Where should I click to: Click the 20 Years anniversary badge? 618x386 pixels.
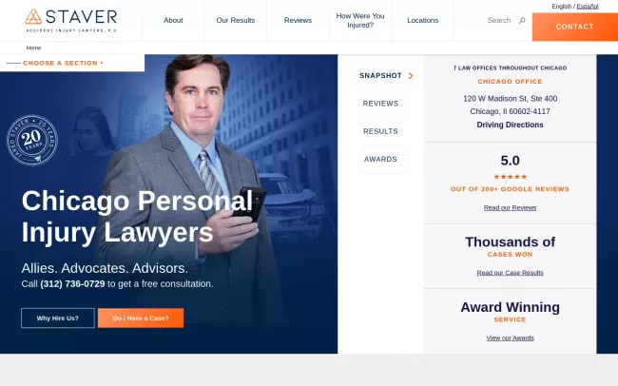tap(32, 140)
